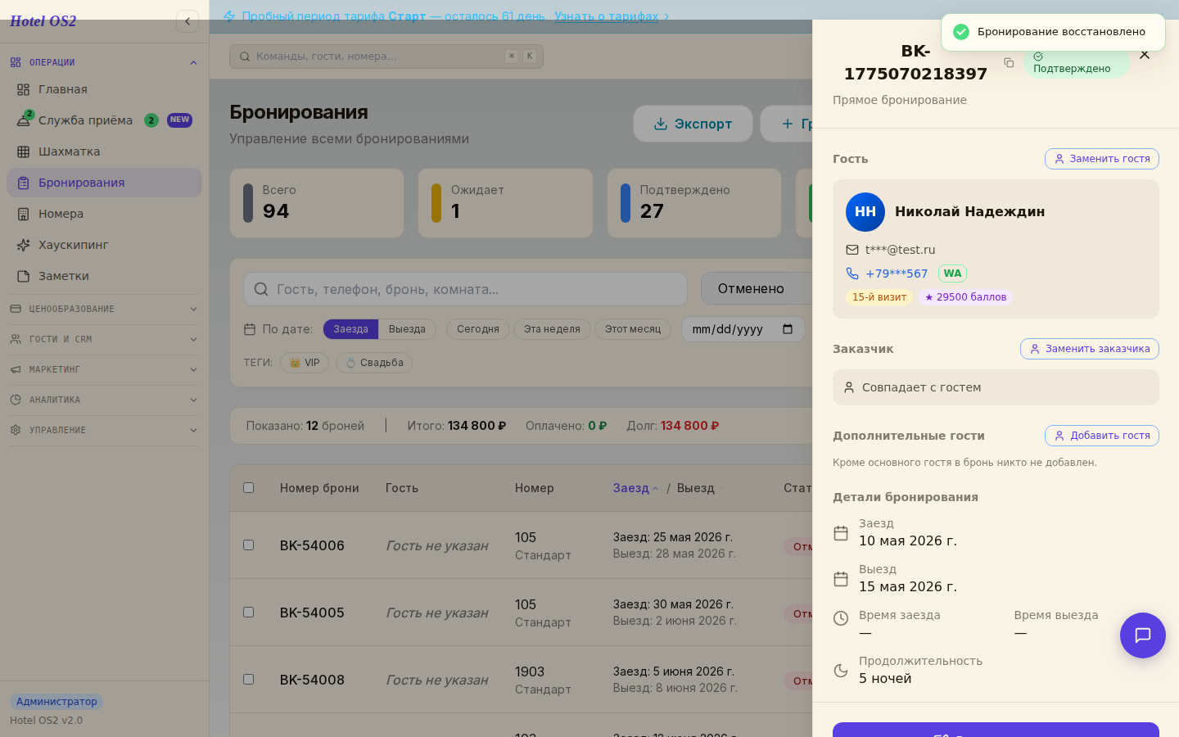The image size is (1179, 737).
Task: Go to Шахматка view
Action: (x=104, y=151)
